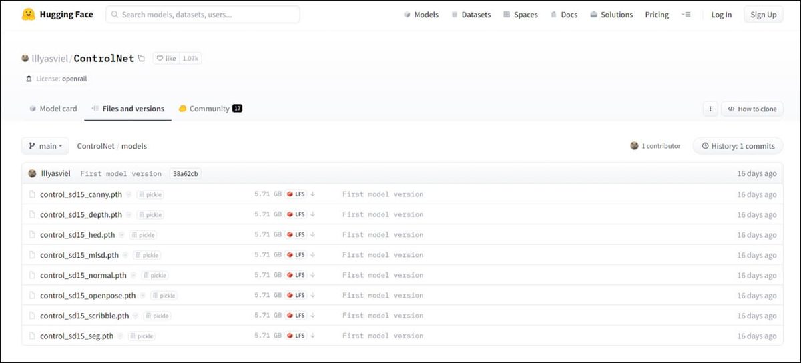The height and width of the screenshot is (363, 801).
Task: Open the Pricing page
Action: click(657, 15)
